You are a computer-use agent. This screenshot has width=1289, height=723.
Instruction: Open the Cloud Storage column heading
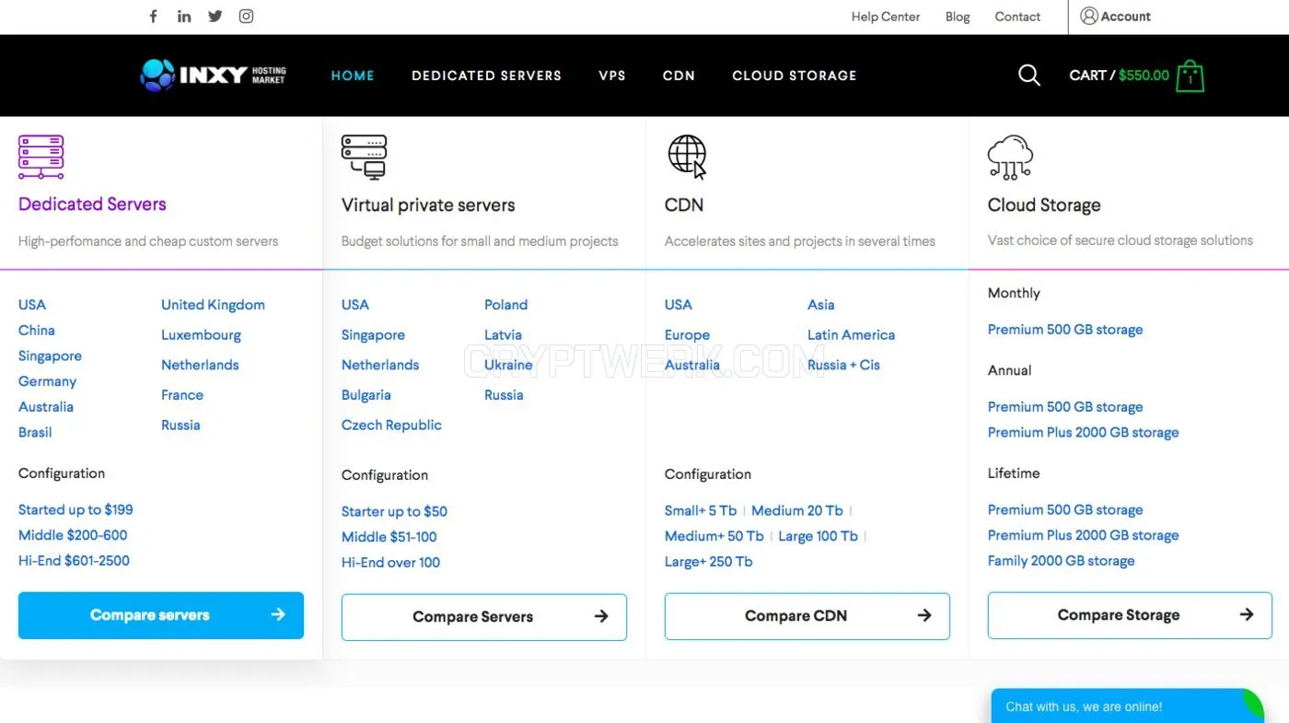click(1044, 205)
